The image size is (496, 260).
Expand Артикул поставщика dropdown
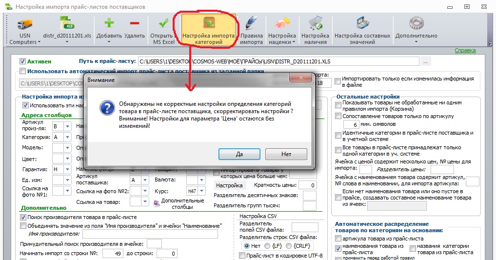[x=145, y=180]
